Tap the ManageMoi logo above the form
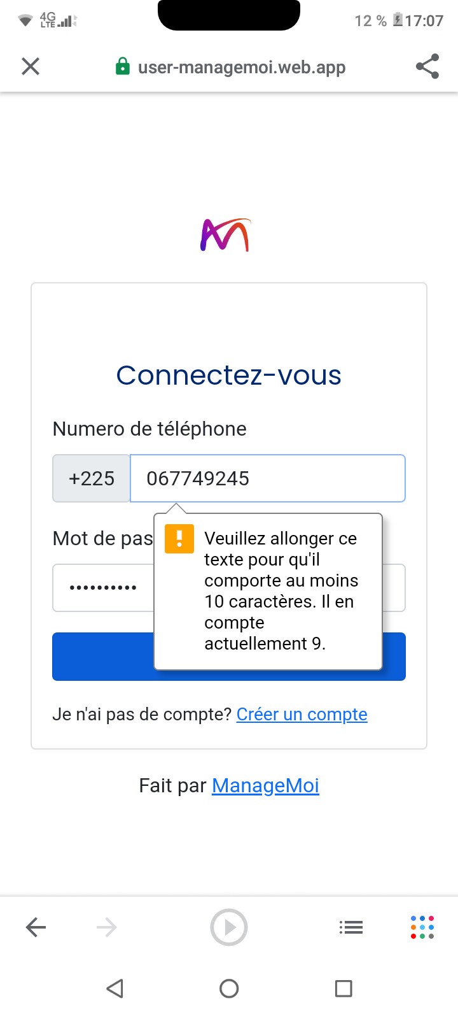 [x=226, y=235]
